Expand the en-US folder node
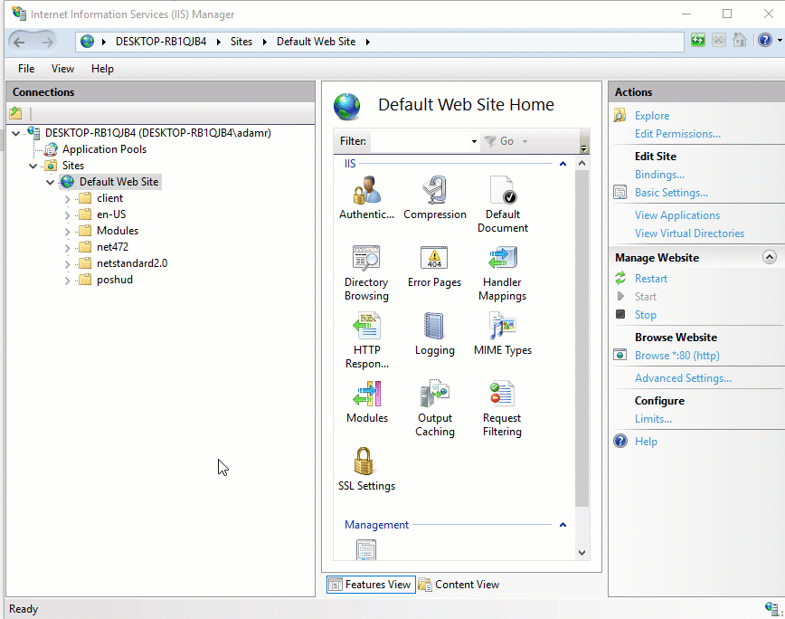 click(x=67, y=215)
